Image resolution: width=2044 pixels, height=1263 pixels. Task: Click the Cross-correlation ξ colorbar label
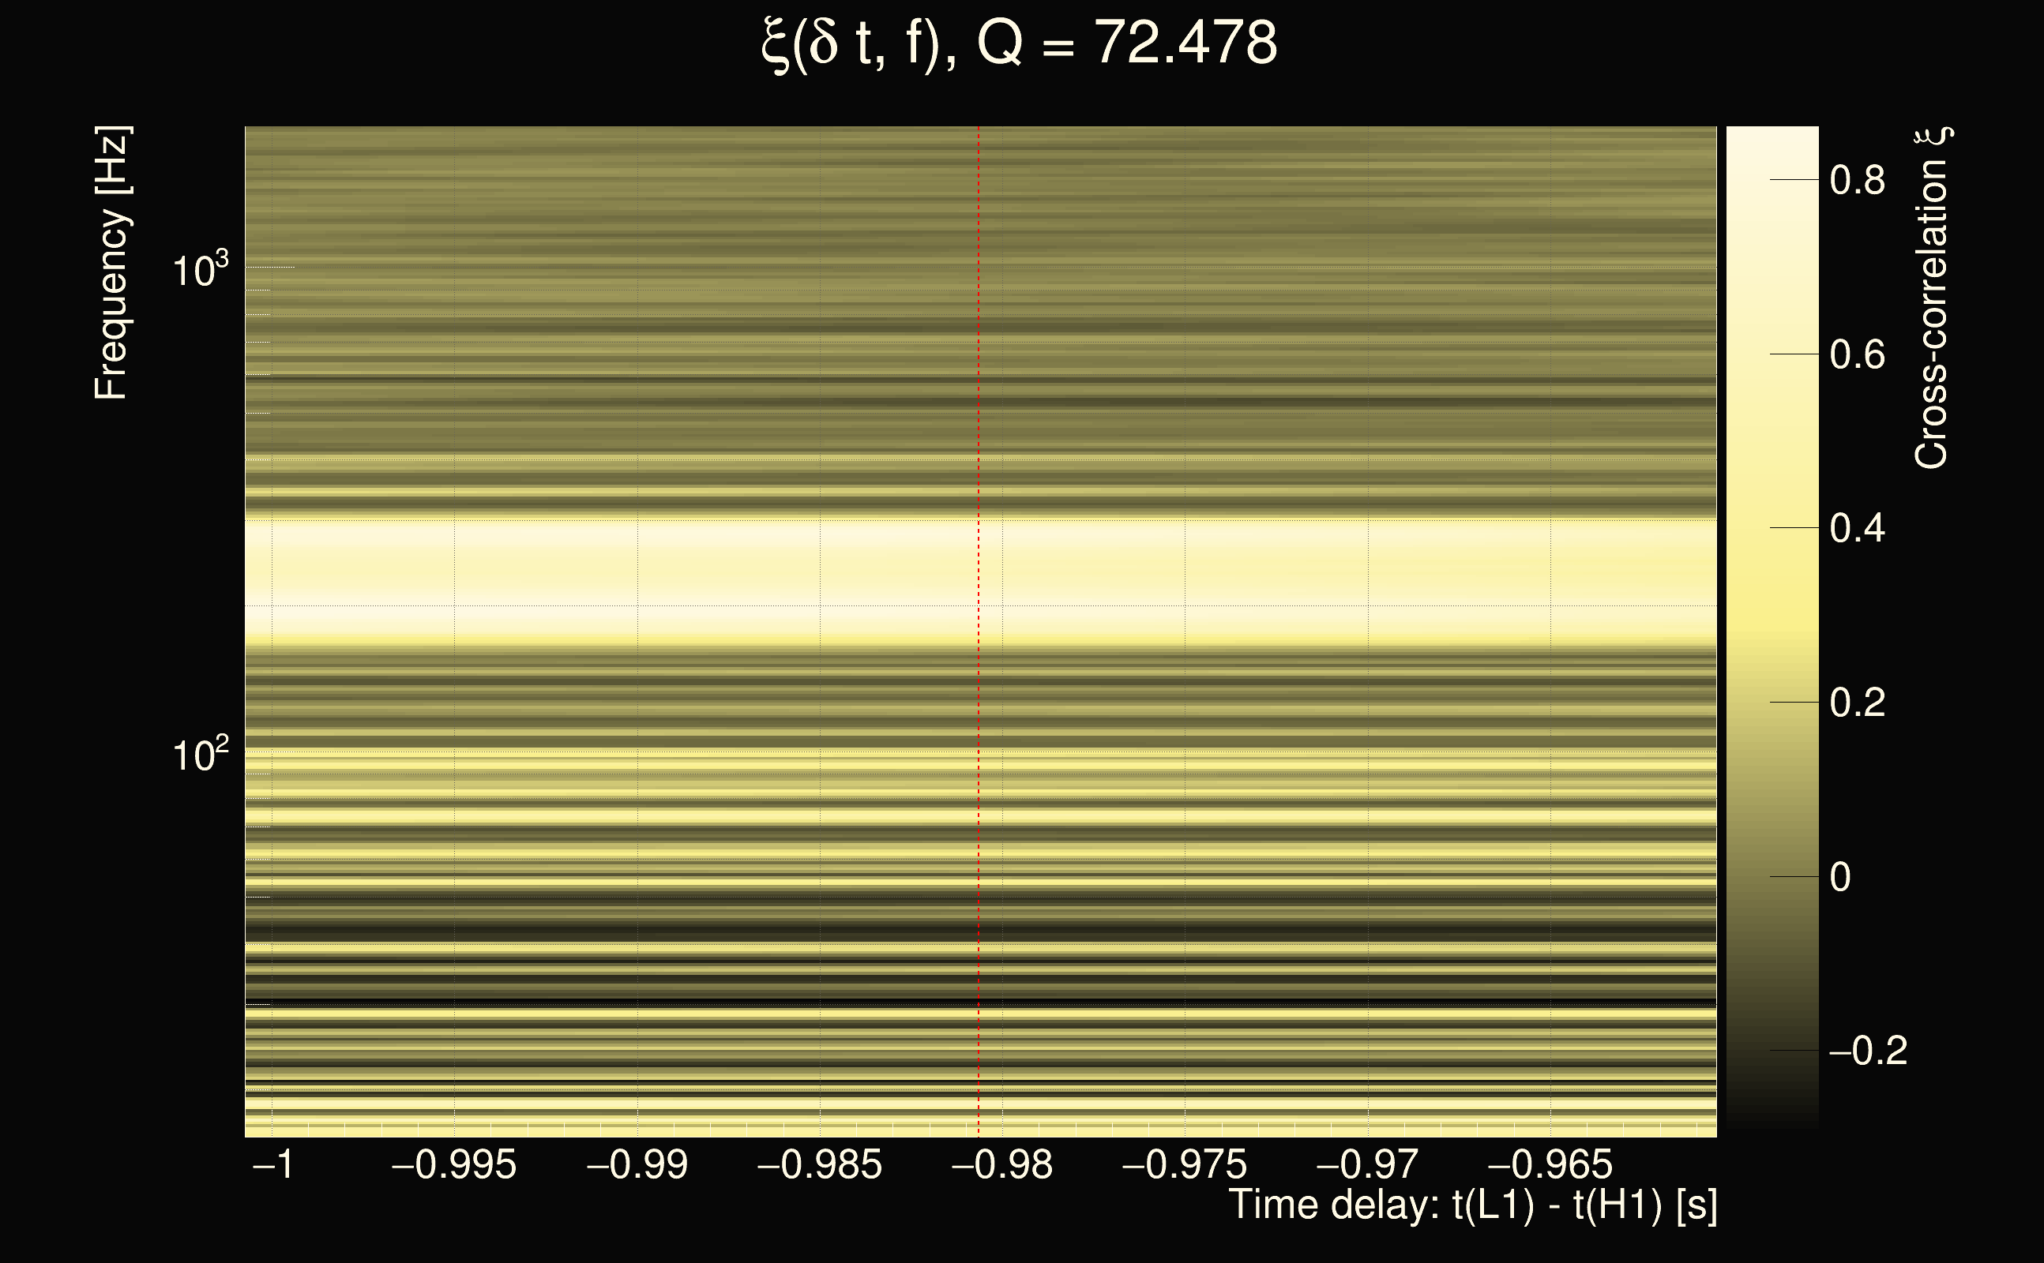coord(1932,298)
